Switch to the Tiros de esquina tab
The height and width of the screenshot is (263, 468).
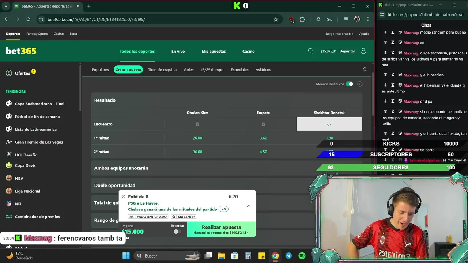(x=162, y=70)
